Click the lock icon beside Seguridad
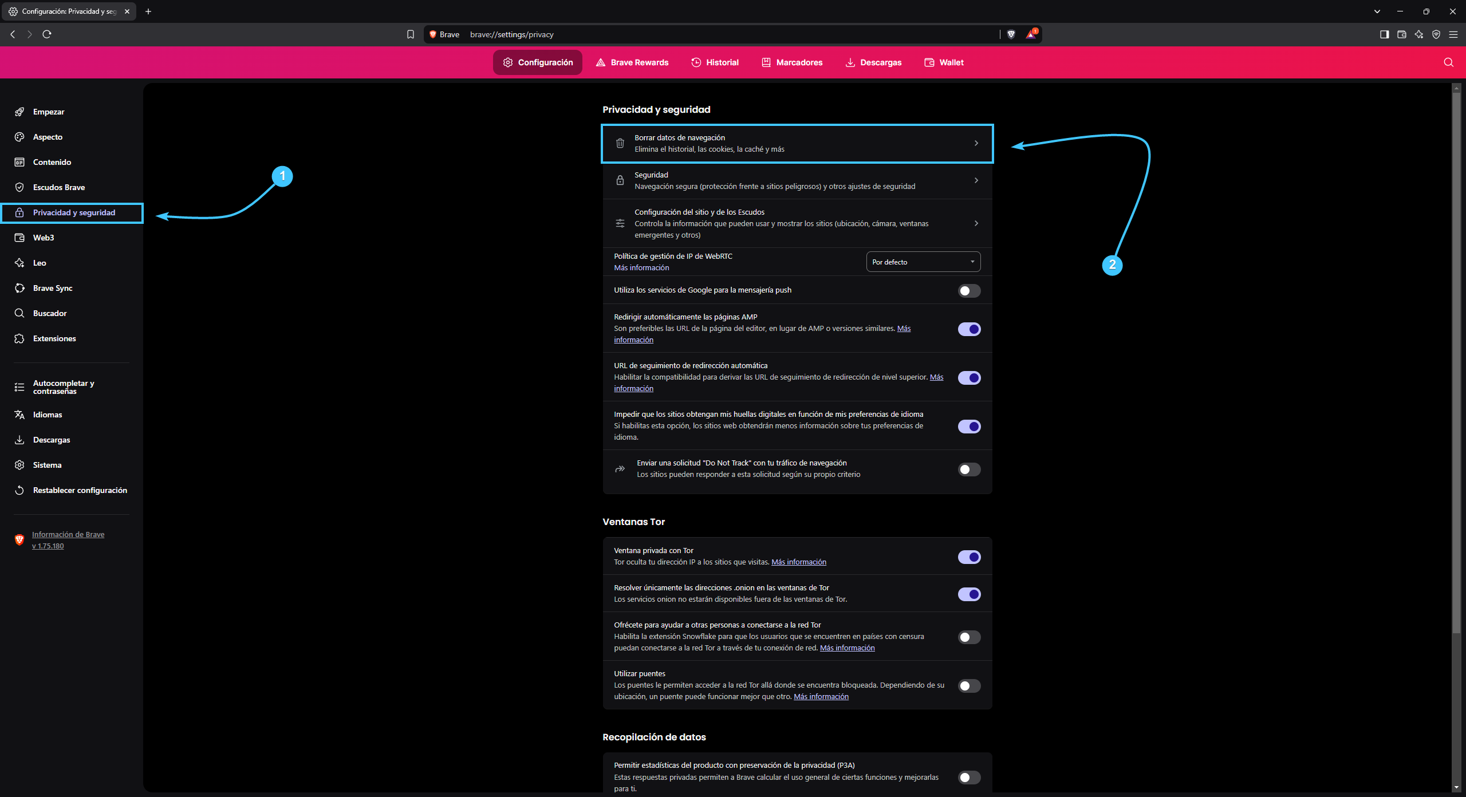The height and width of the screenshot is (797, 1466). pos(620,180)
